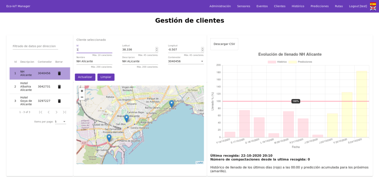Select the NH Alicante table row
Viewport: 379px width, 178px height.
click(x=40, y=73)
